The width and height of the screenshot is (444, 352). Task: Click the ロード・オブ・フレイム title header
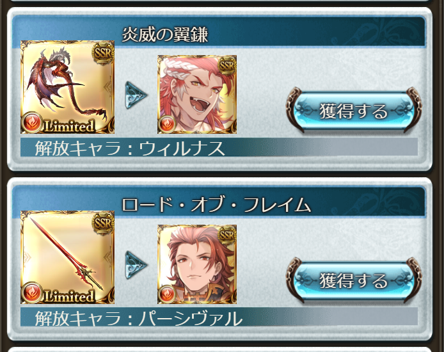(x=216, y=204)
